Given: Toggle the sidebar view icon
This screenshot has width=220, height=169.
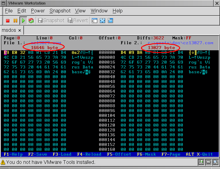Looking at the screenshot, I should click(x=94, y=21).
